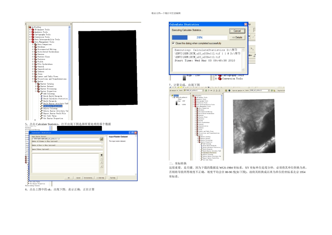Open the Spatial Analyst toolbar menu in the step 7 screenshot
Screen dimensions: 332x235
coord(238,91)
